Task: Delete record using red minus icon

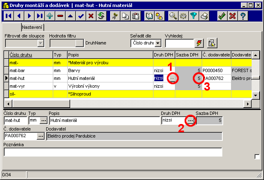Action: (x=60, y=16)
